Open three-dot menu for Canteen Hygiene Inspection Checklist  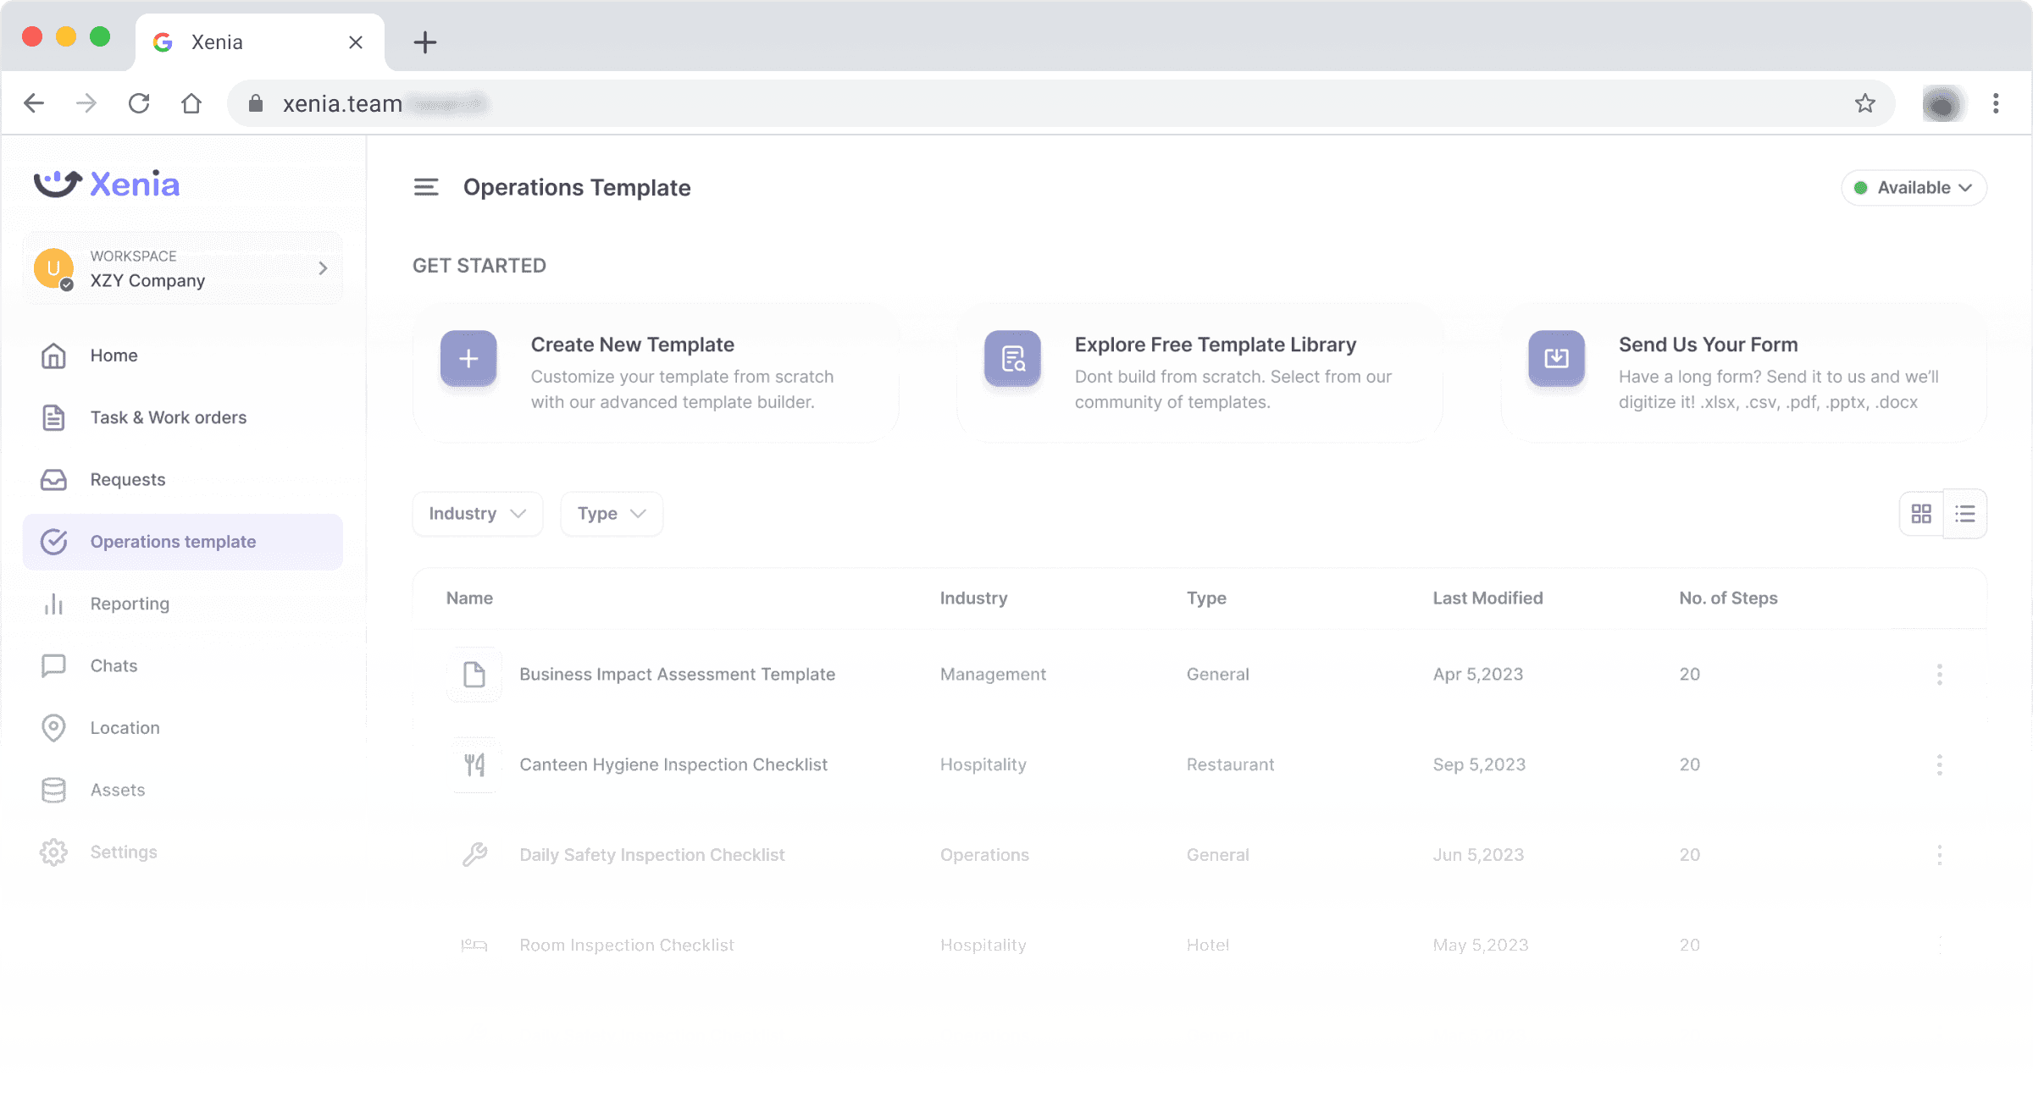tap(1939, 765)
